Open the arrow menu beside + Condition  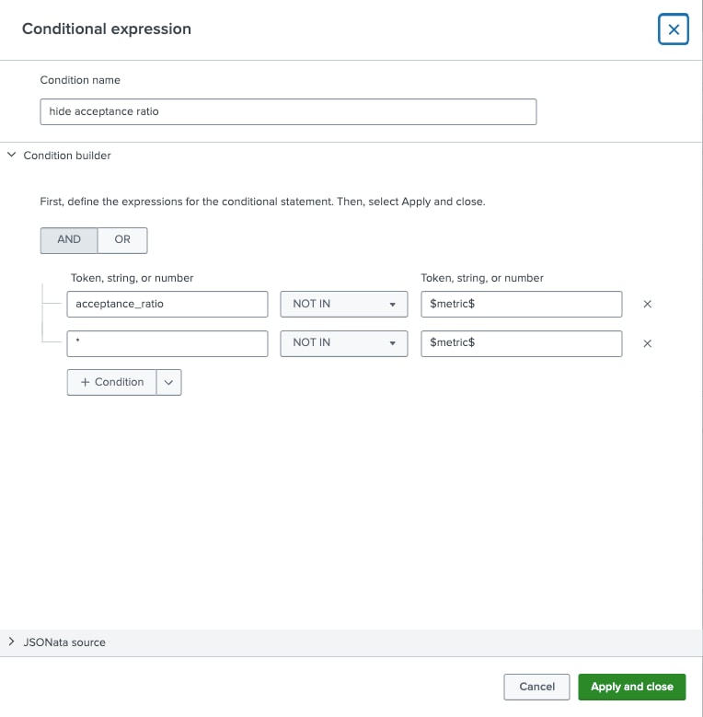click(168, 382)
